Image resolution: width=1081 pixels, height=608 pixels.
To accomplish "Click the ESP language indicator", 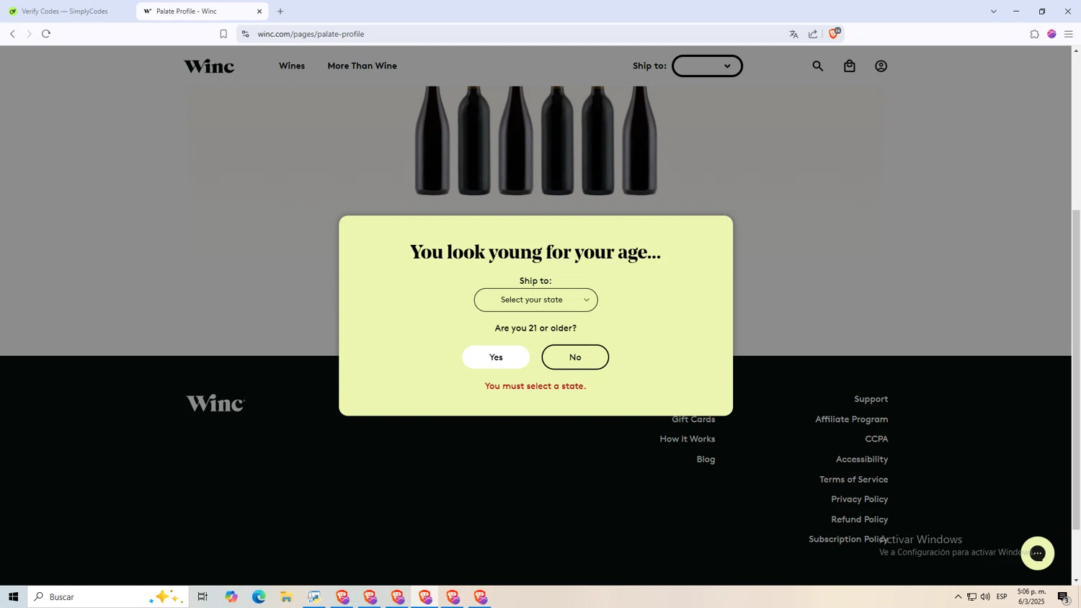I will (1002, 596).
